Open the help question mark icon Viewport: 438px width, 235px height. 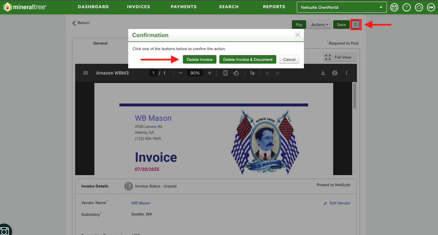coord(406,7)
